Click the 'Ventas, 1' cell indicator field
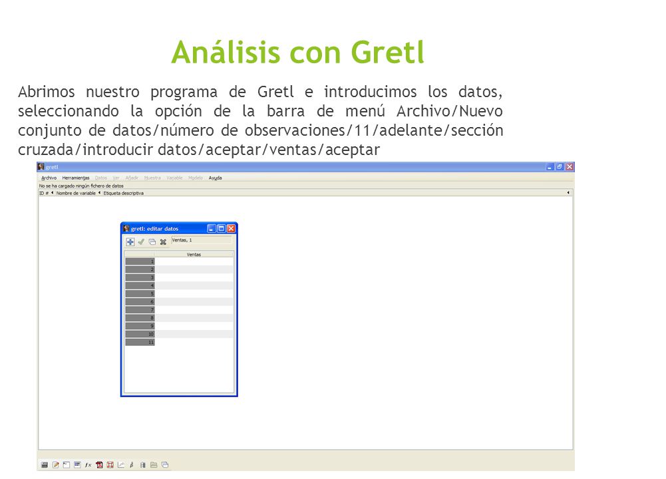This screenshot has width=666, height=479. tap(202, 240)
